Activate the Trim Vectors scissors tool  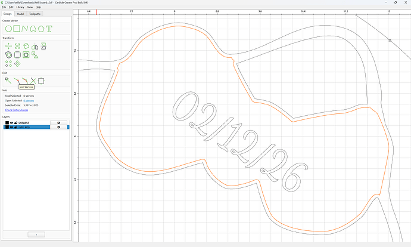pos(33,81)
